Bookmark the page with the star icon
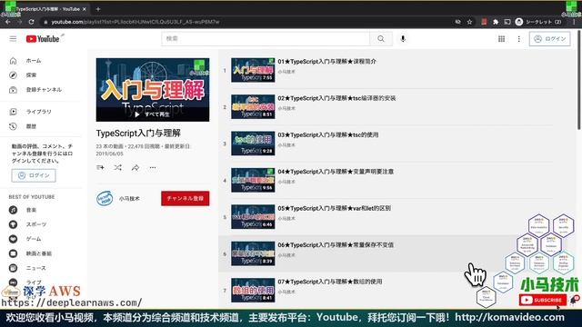This screenshot has height=327, width=582. [x=469, y=22]
